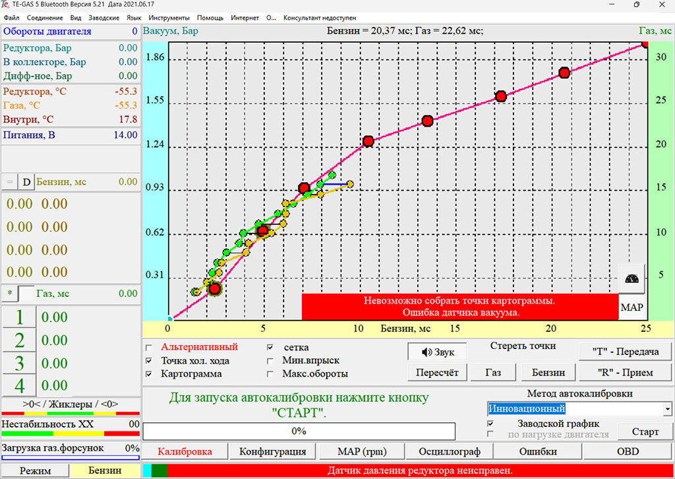Open the autocalibration method dropdown arrow
Screen dimensions: 675x479
[667, 409]
